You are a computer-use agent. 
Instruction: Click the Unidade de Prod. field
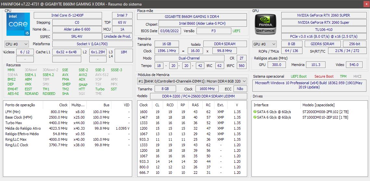(118, 36)
